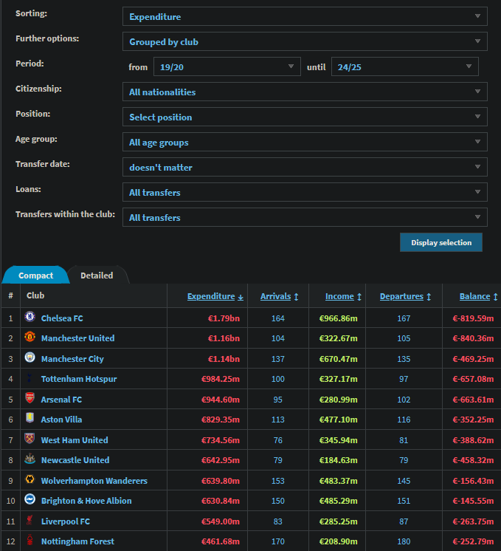Click Arsenal's 102 departures count
The height and width of the screenshot is (551, 501).
click(x=404, y=400)
